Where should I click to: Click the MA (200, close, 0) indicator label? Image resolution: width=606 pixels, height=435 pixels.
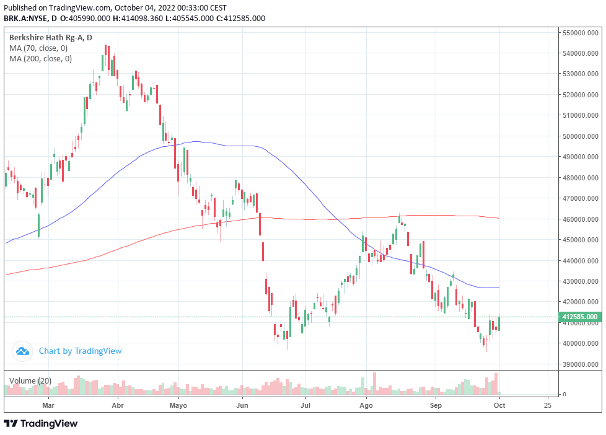[40, 59]
